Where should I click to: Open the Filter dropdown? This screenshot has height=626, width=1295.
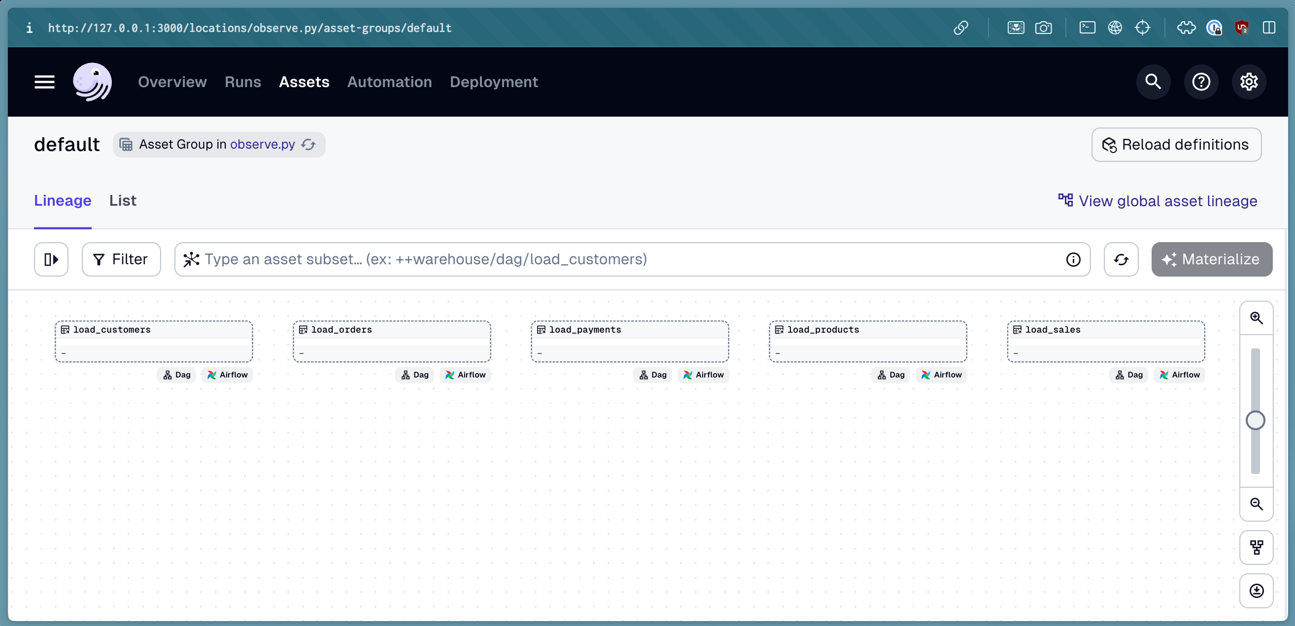[x=121, y=259]
